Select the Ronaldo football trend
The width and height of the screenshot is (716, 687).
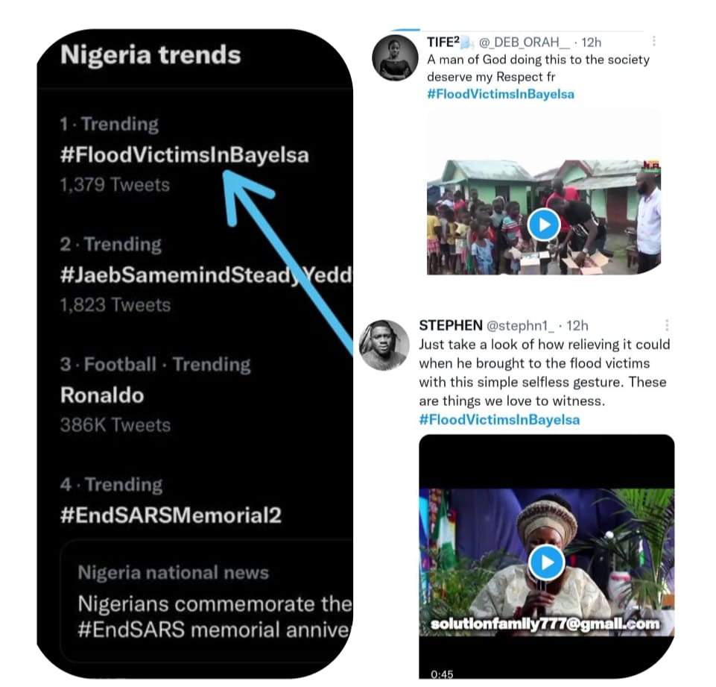[x=102, y=395]
